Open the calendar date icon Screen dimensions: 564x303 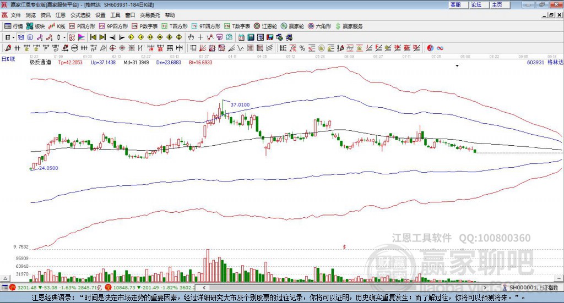pos(241,37)
